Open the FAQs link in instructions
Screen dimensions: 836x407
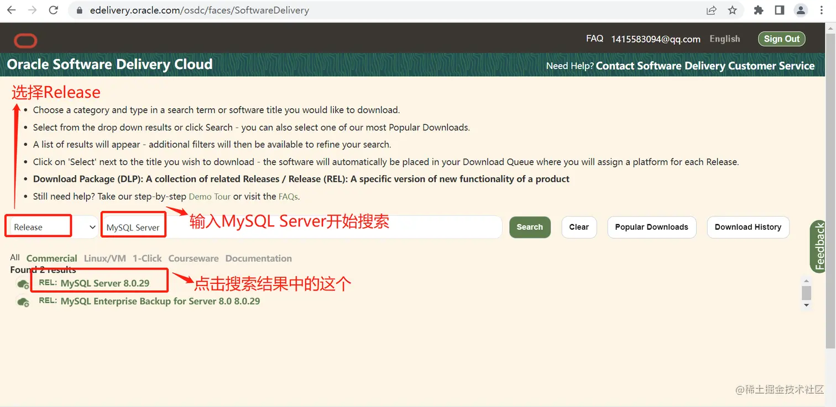point(288,197)
